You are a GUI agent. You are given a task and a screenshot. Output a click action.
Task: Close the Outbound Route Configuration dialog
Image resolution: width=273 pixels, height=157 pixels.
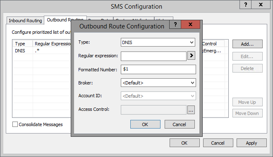pyautogui.click(x=190, y=24)
